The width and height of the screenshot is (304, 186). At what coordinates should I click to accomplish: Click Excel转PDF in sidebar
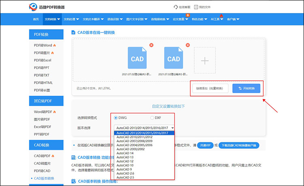pos(43,127)
